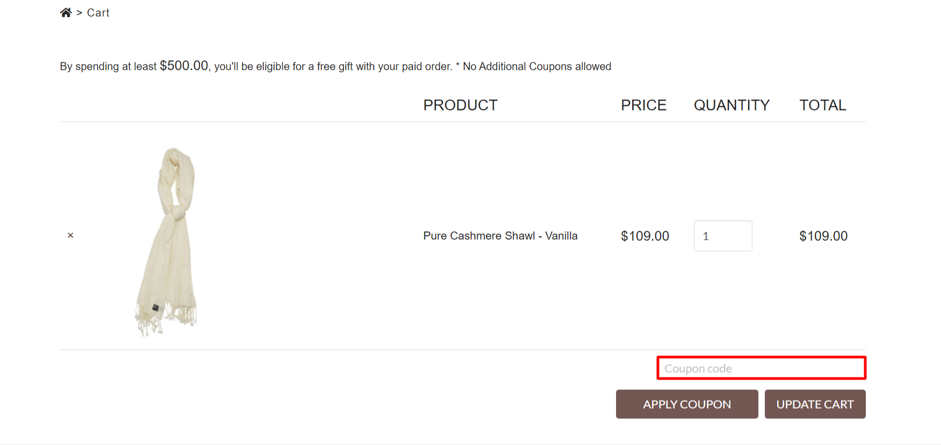Remove the shawl using the × icon
Screen dimensions: 941x445
[x=70, y=235]
